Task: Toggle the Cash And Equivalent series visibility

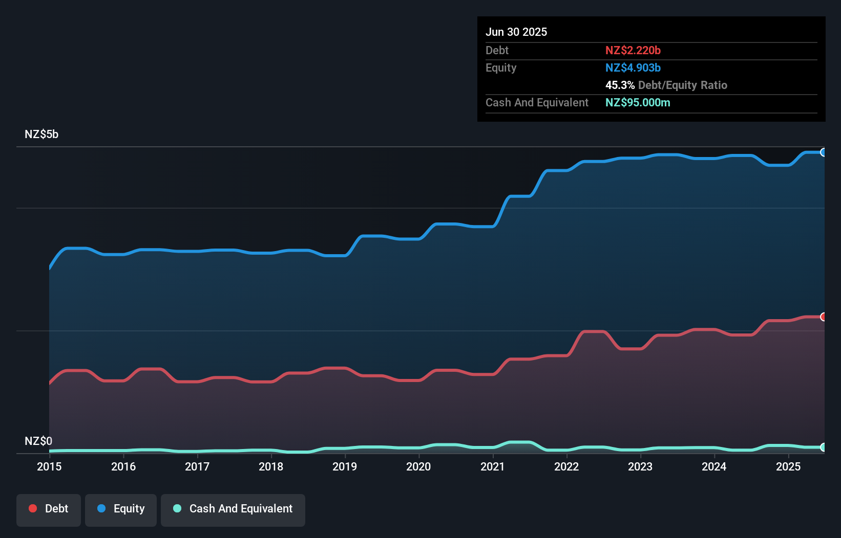Action: pos(233,509)
